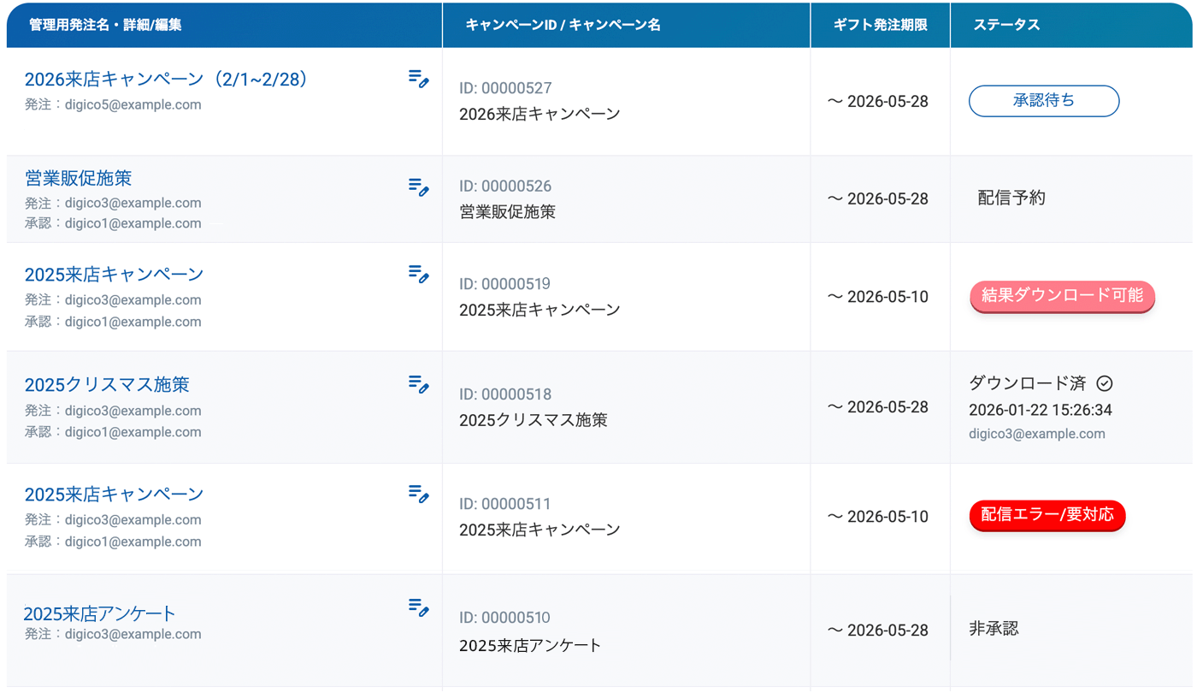Click the checkmark icon beside ダウンロード済

pyautogui.click(x=1105, y=384)
